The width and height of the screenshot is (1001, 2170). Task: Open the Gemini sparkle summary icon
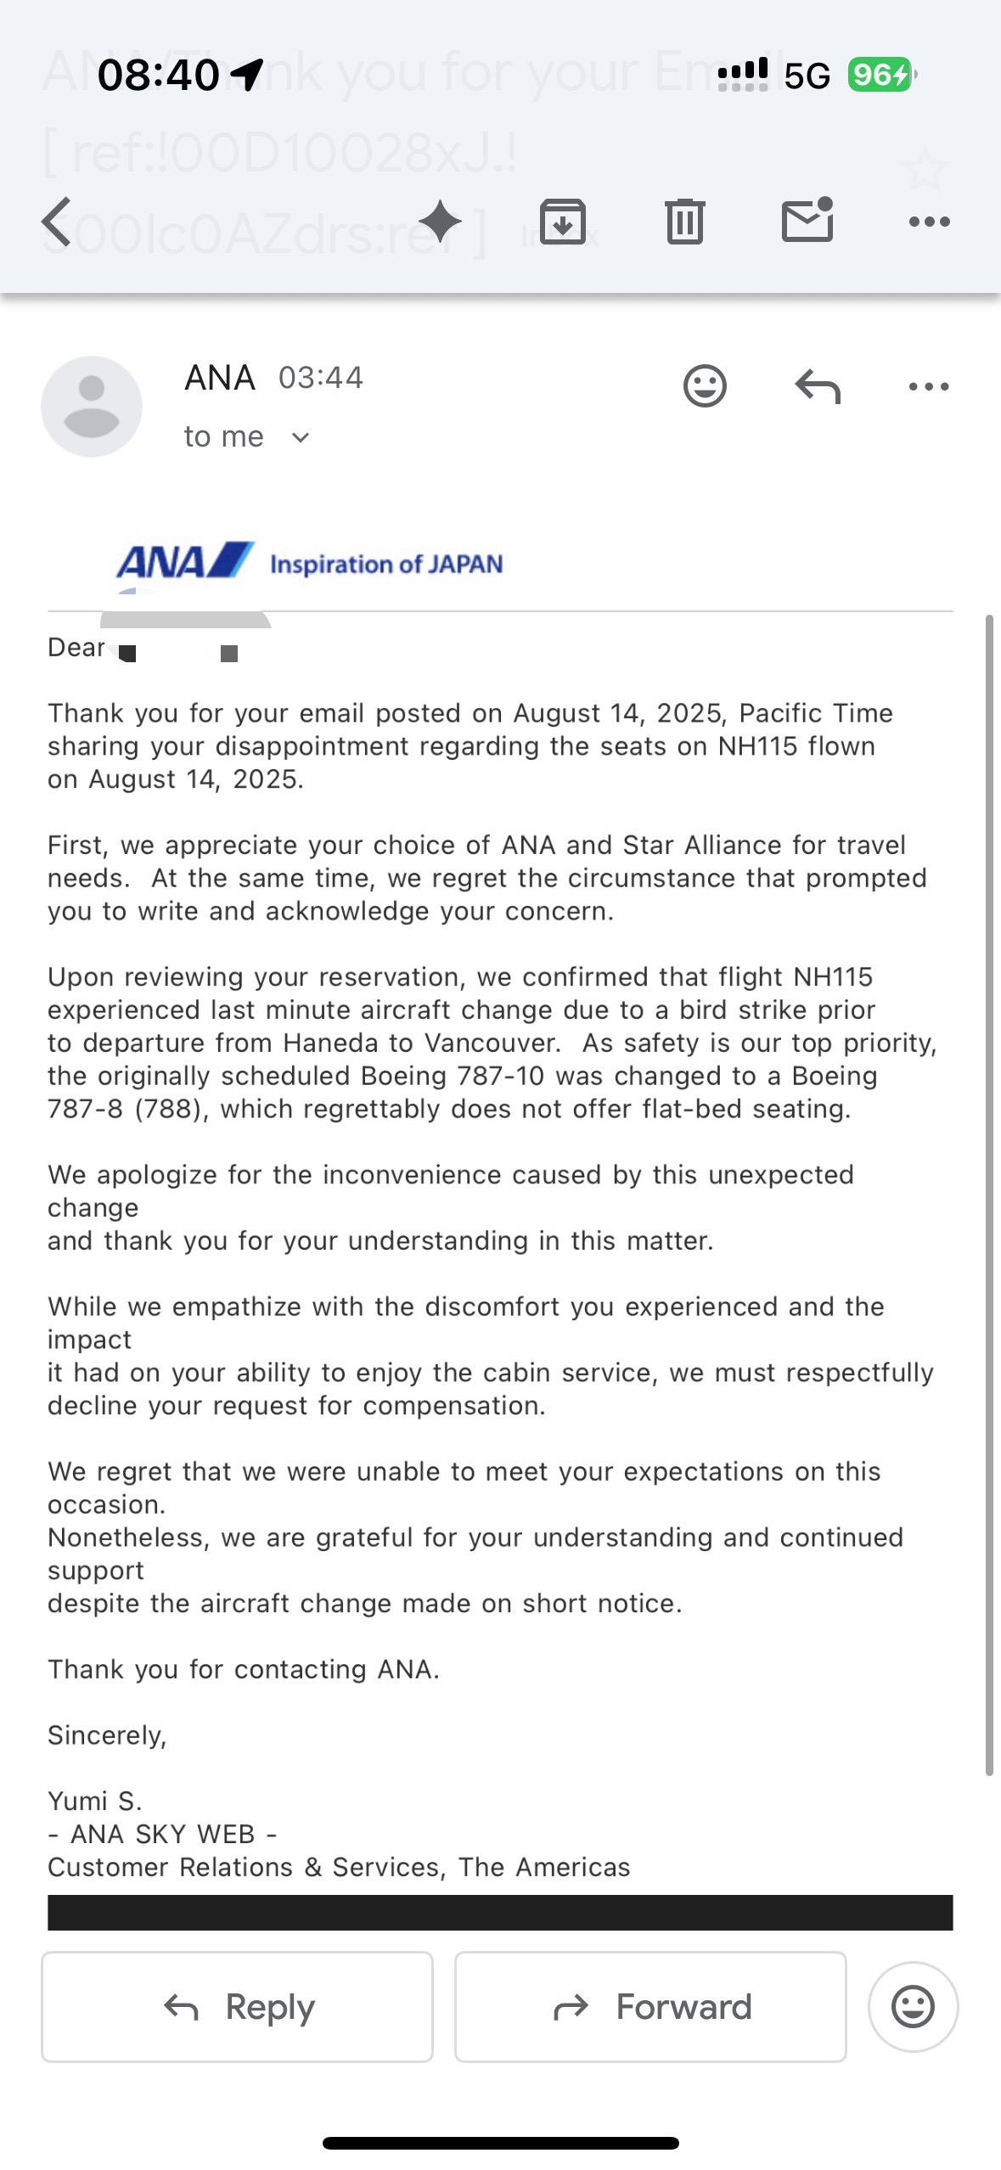pos(440,222)
